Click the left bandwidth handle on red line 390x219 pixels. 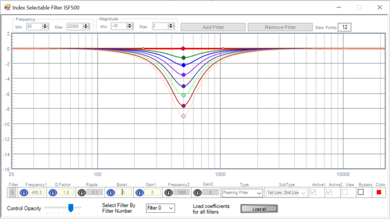click(143, 49)
